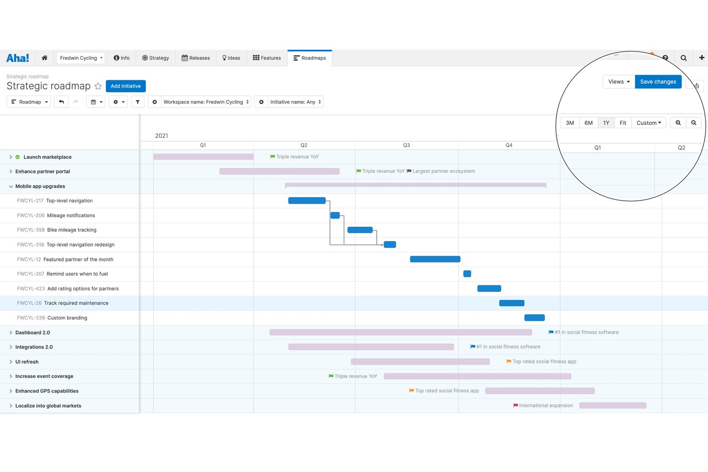Click the filter funnel icon
Viewport: 708px width, 472px height.
(x=138, y=102)
